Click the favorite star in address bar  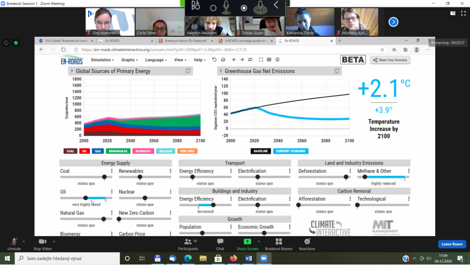click(x=382, y=50)
